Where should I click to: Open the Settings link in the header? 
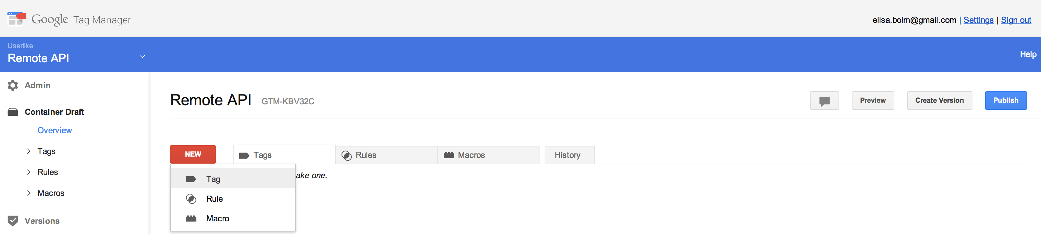coord(978,20)
